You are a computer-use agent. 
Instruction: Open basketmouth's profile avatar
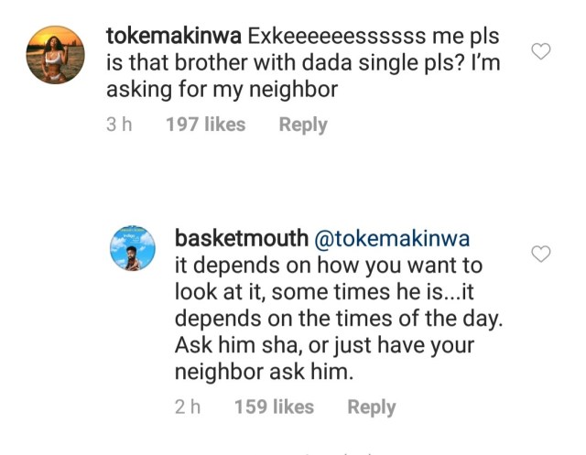click(133, 247)
